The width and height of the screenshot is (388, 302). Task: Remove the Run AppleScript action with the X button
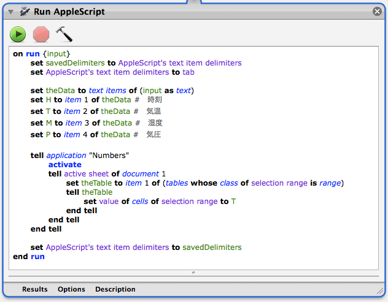tap(377, 11)
